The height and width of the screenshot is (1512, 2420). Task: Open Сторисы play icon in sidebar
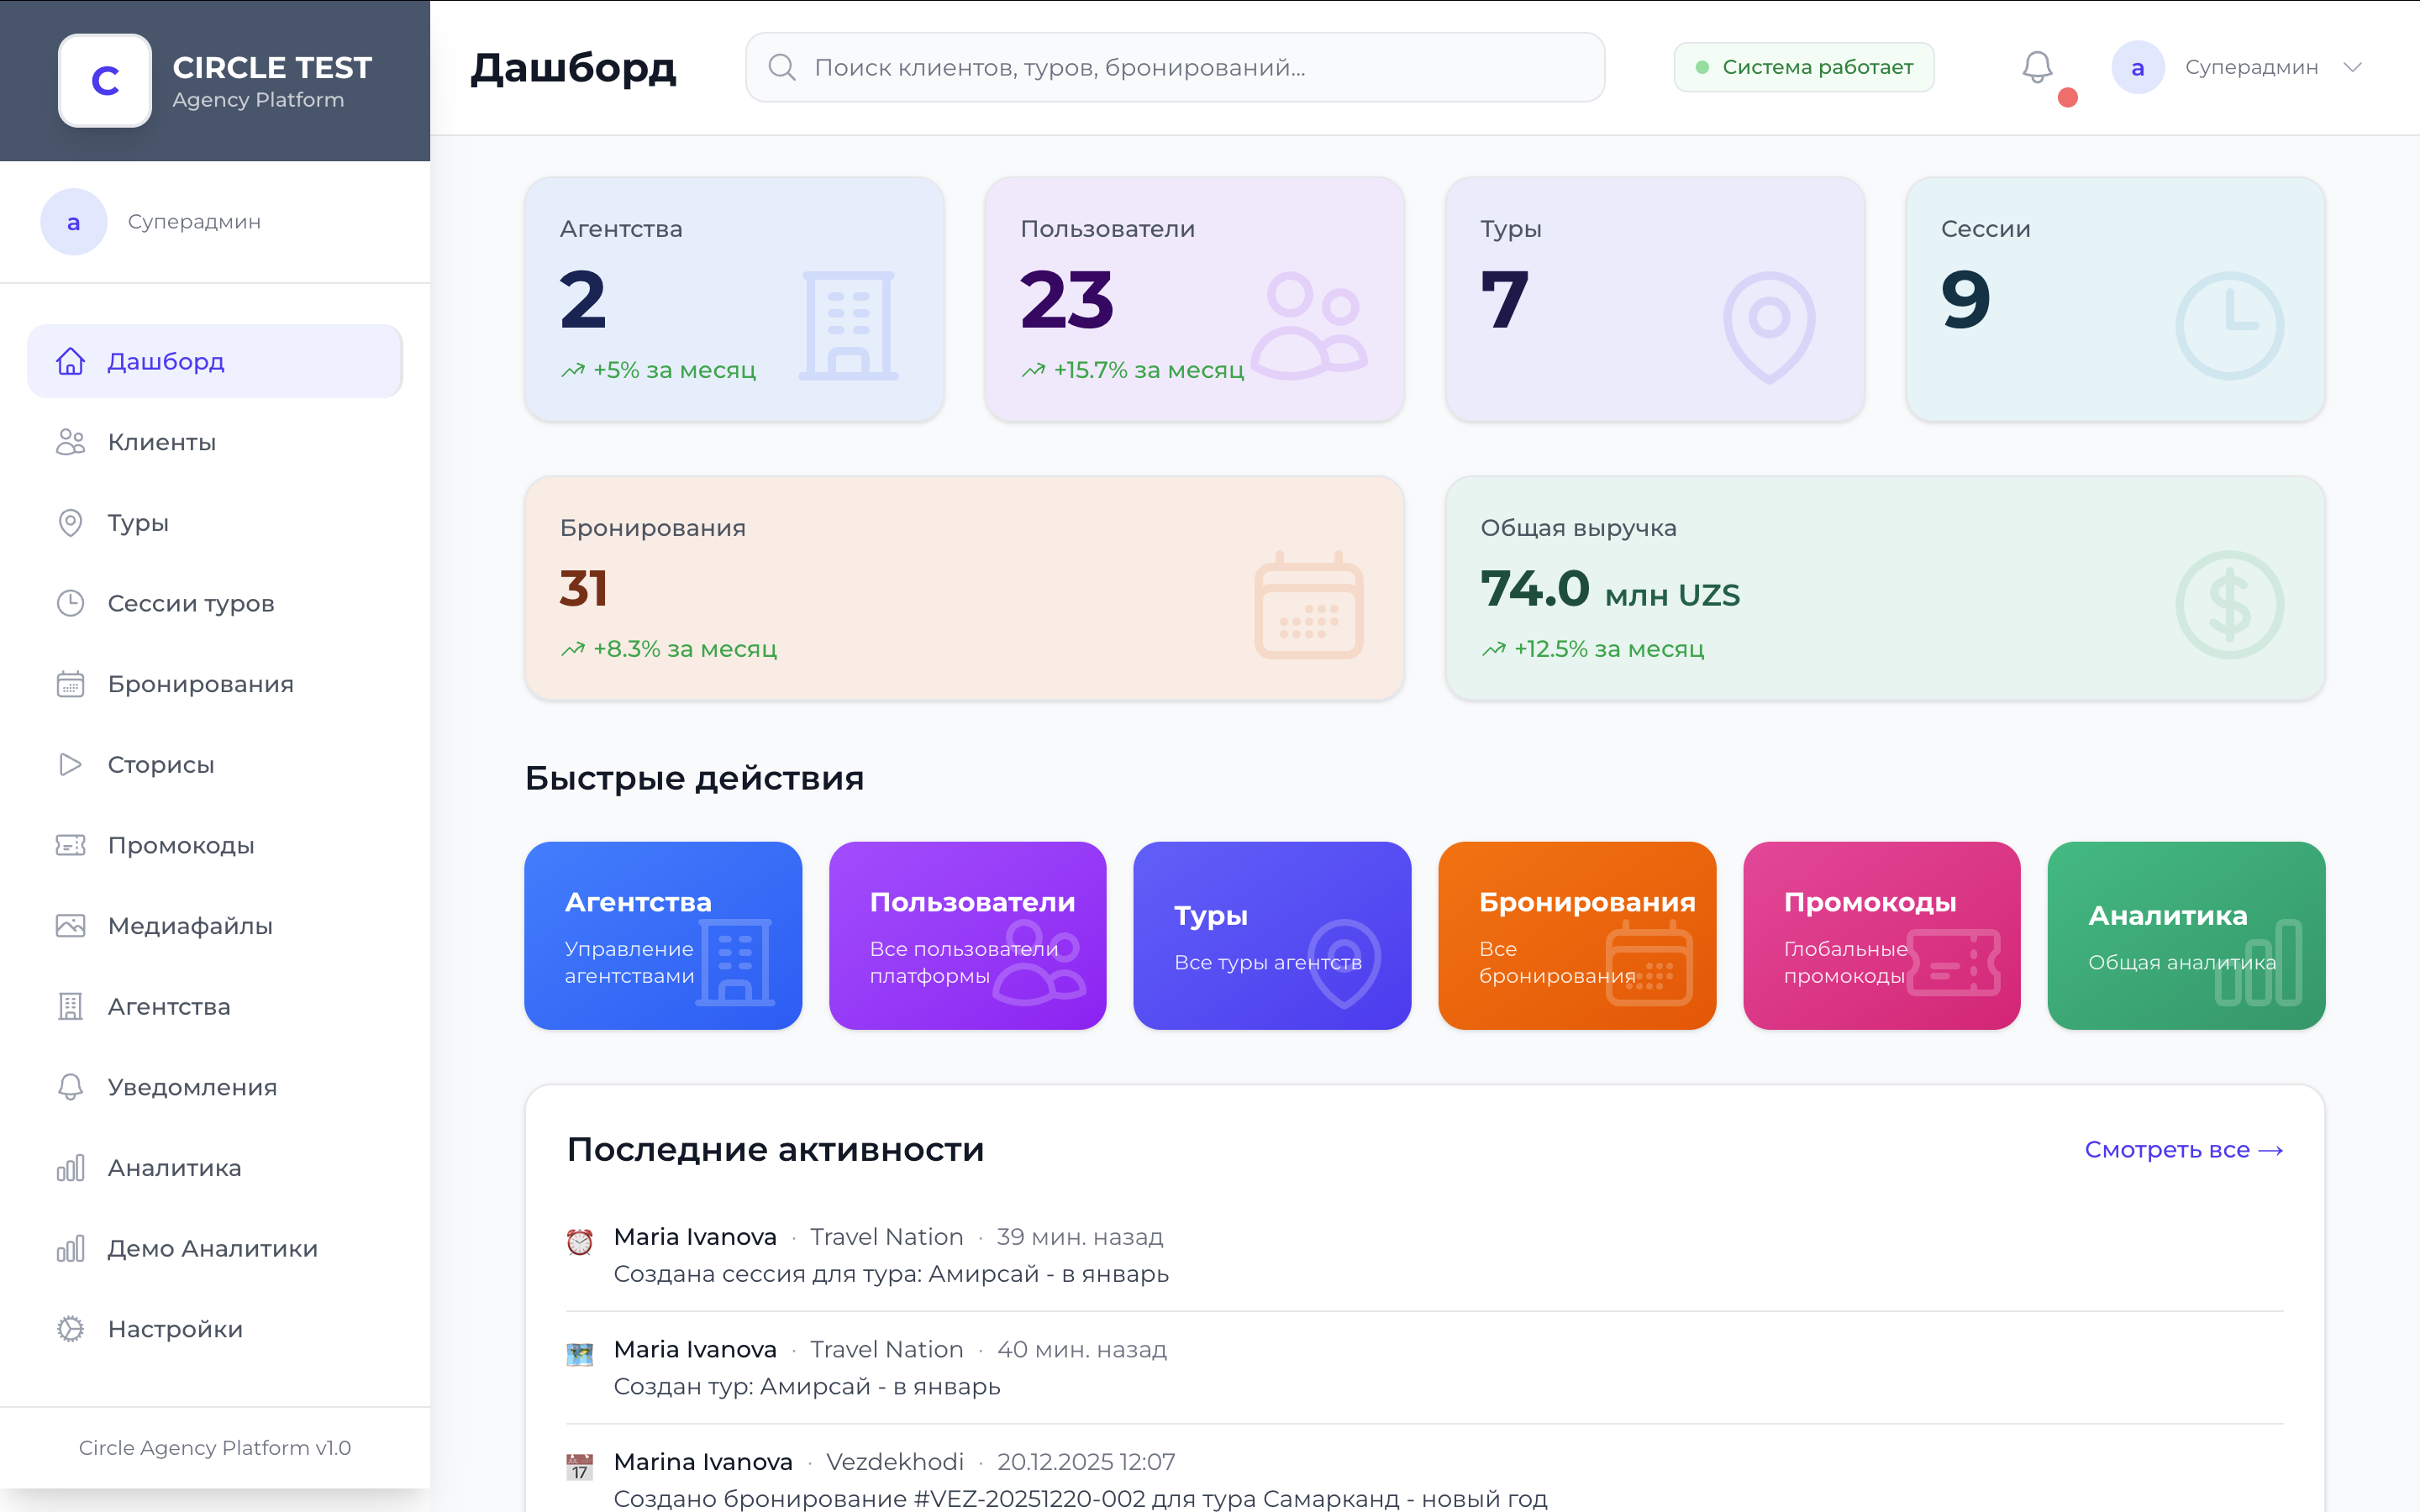click(x=70, y=764)
